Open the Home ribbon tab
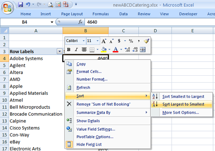The image size is (215, 151). coord(26,14)
